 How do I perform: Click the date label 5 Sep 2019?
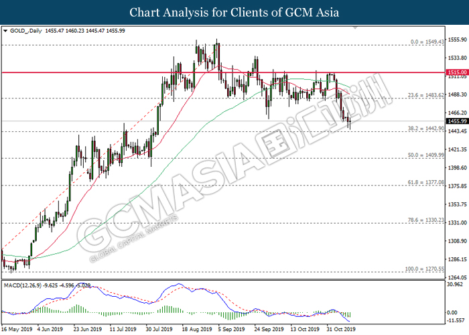pyautogui.click(x=231, y=329)
